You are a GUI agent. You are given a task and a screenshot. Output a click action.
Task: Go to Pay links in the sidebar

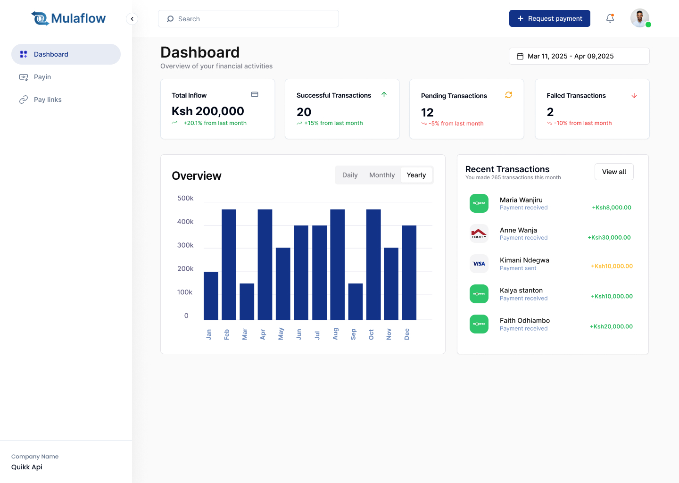(x=48, y=100)
